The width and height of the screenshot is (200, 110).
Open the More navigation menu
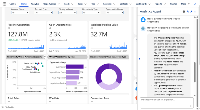185,4
